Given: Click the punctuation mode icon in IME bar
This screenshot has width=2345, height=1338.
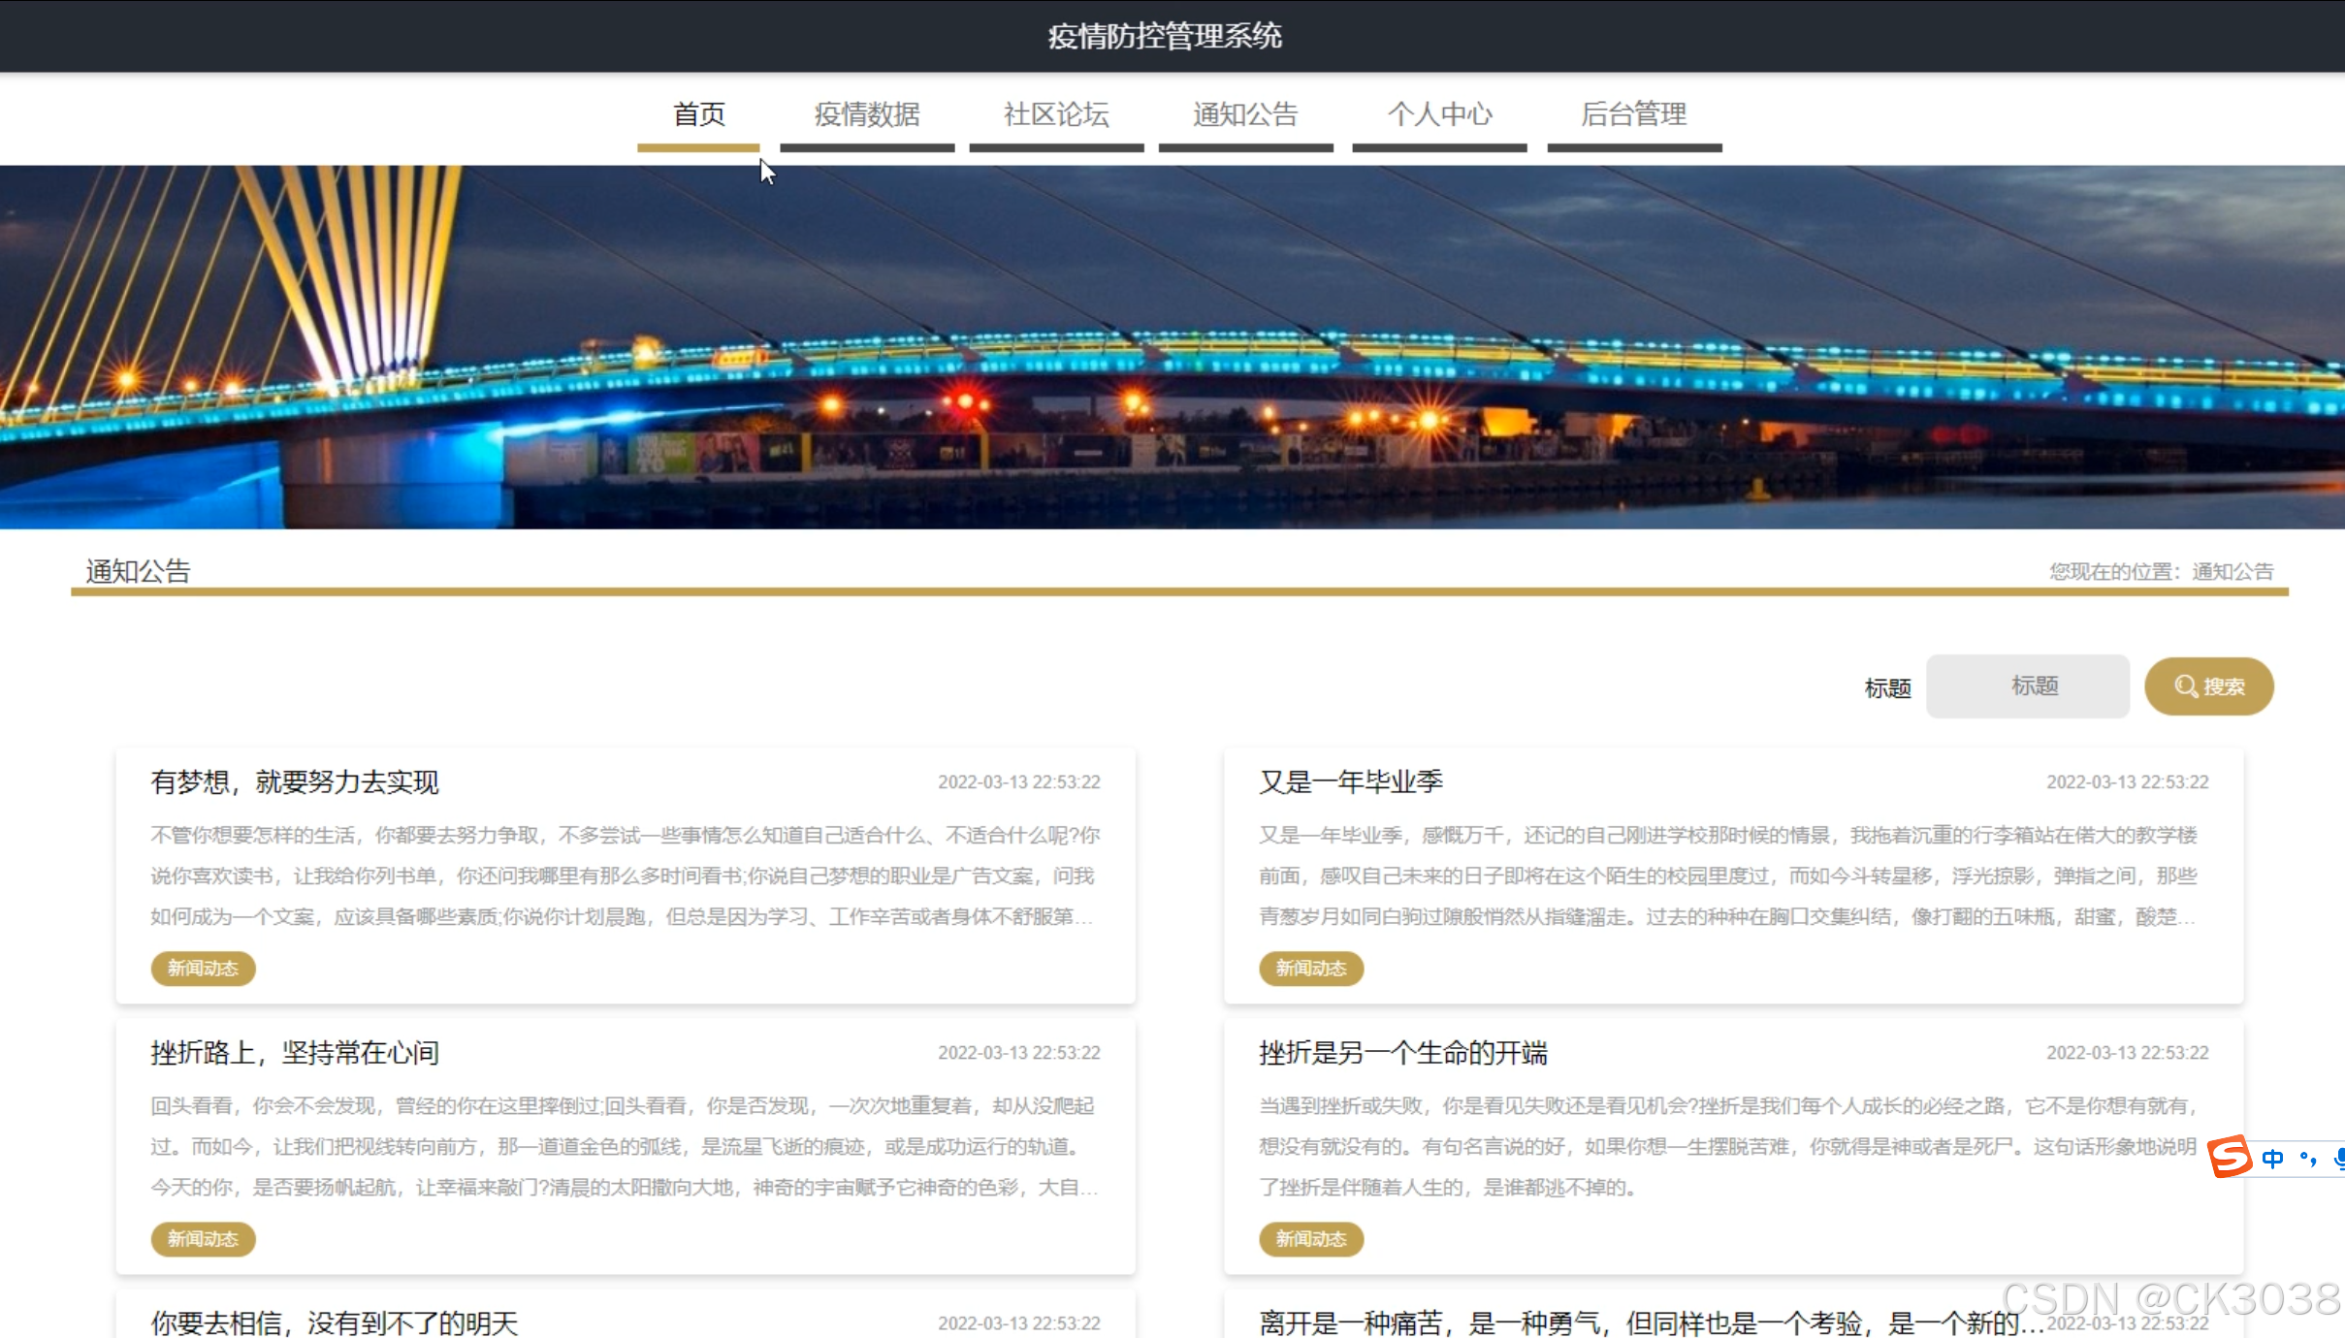Looking at the screenshot, I should coord(2308,1159).
